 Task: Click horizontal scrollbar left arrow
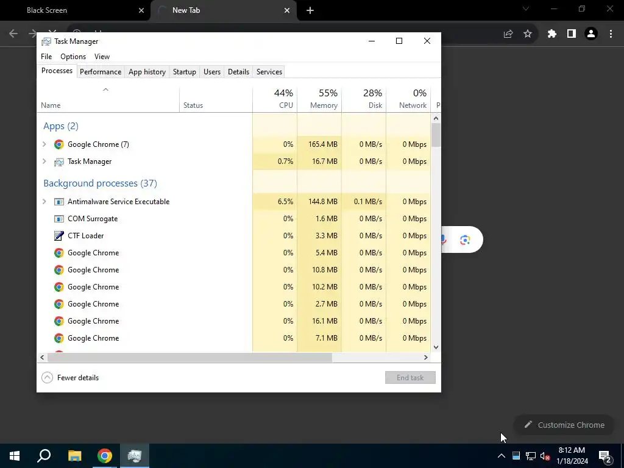pyautogui.click(x=42, y=357)
